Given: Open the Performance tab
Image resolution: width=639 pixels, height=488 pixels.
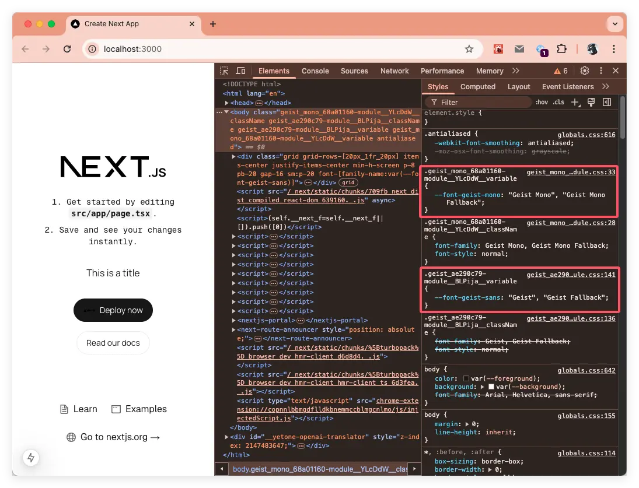Looking at the screenshot, I should pyautogui.click(x=442, y=71).
